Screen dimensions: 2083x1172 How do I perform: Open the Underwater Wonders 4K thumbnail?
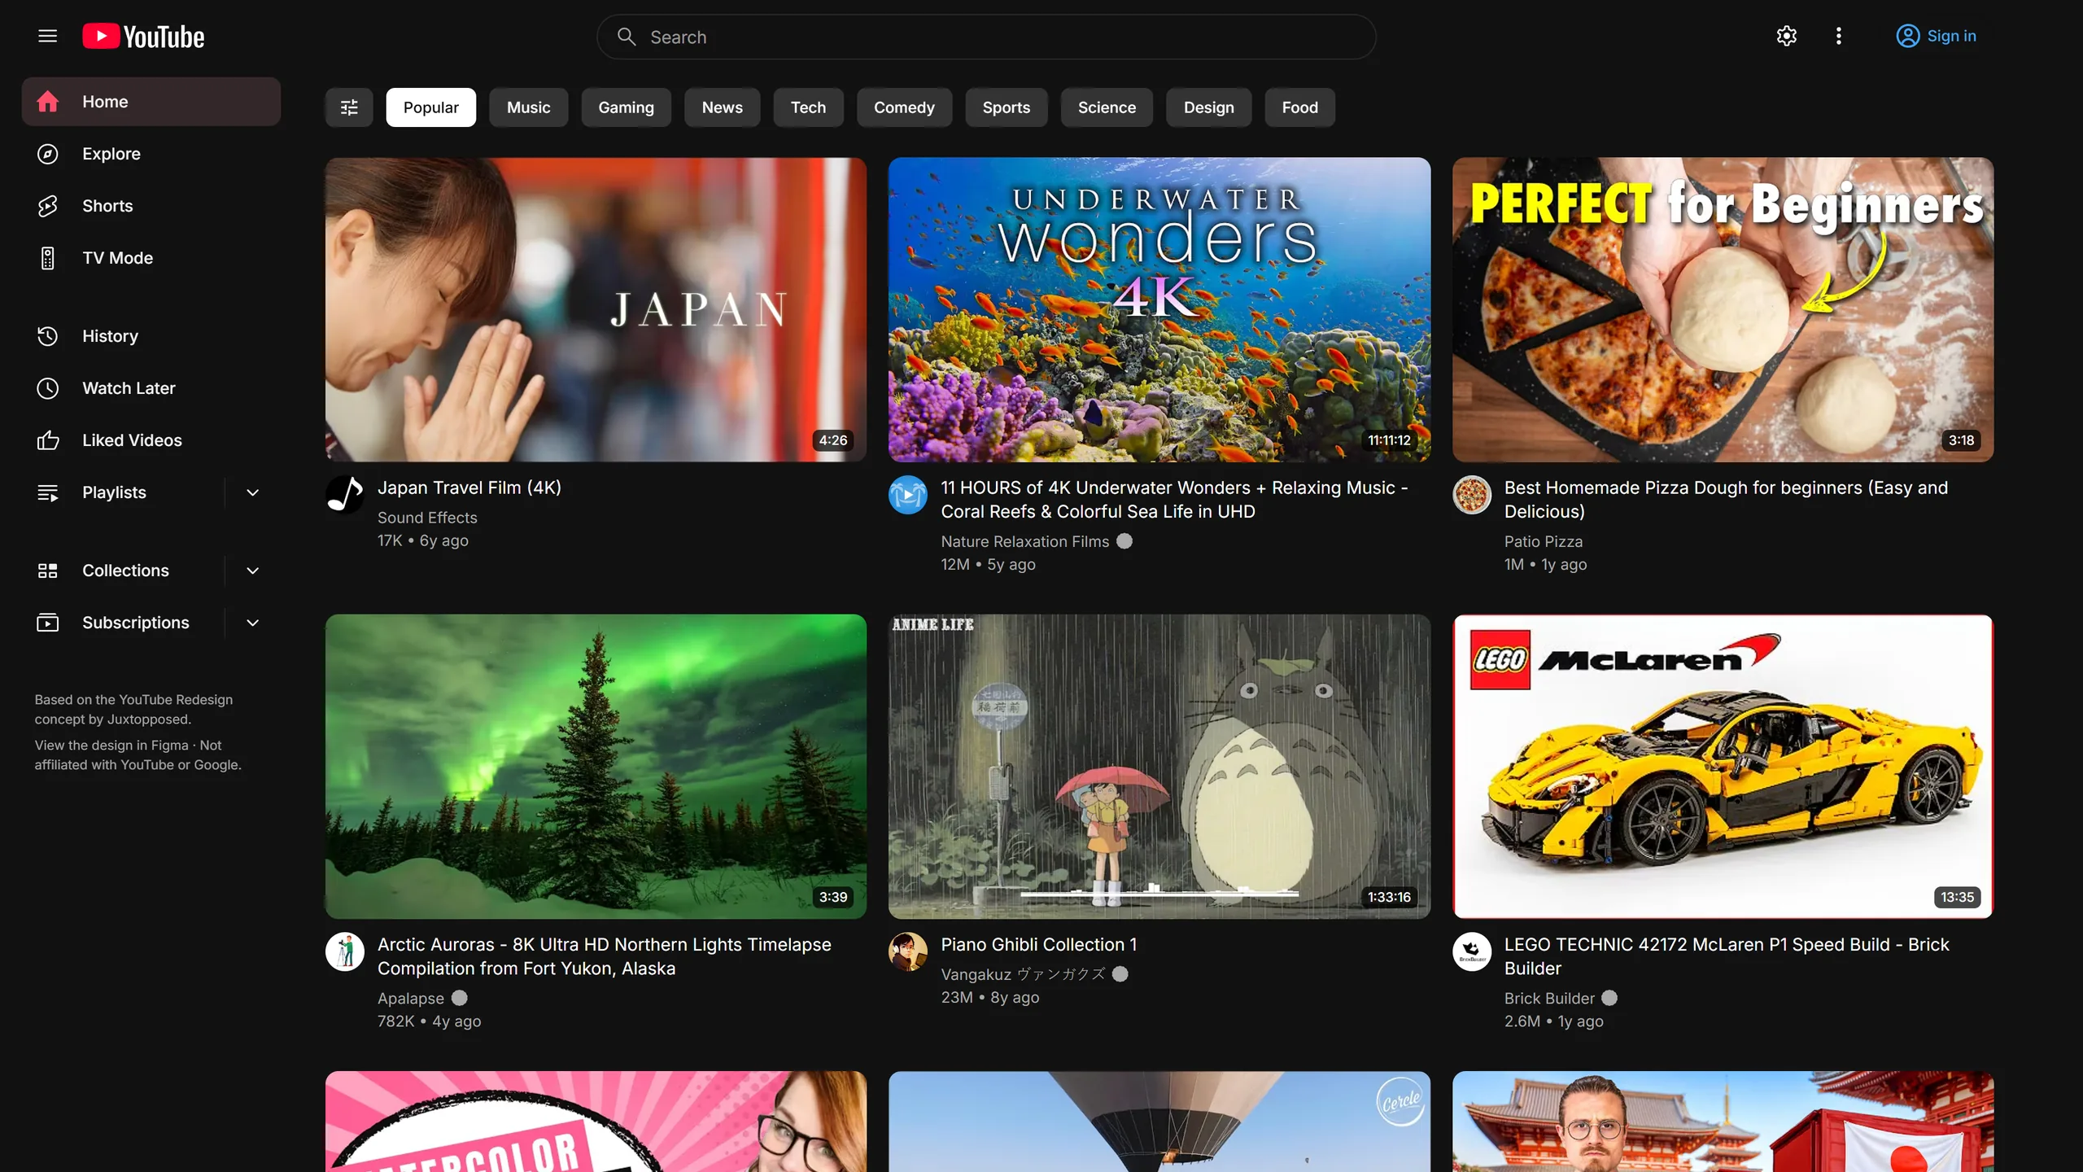1159,310
